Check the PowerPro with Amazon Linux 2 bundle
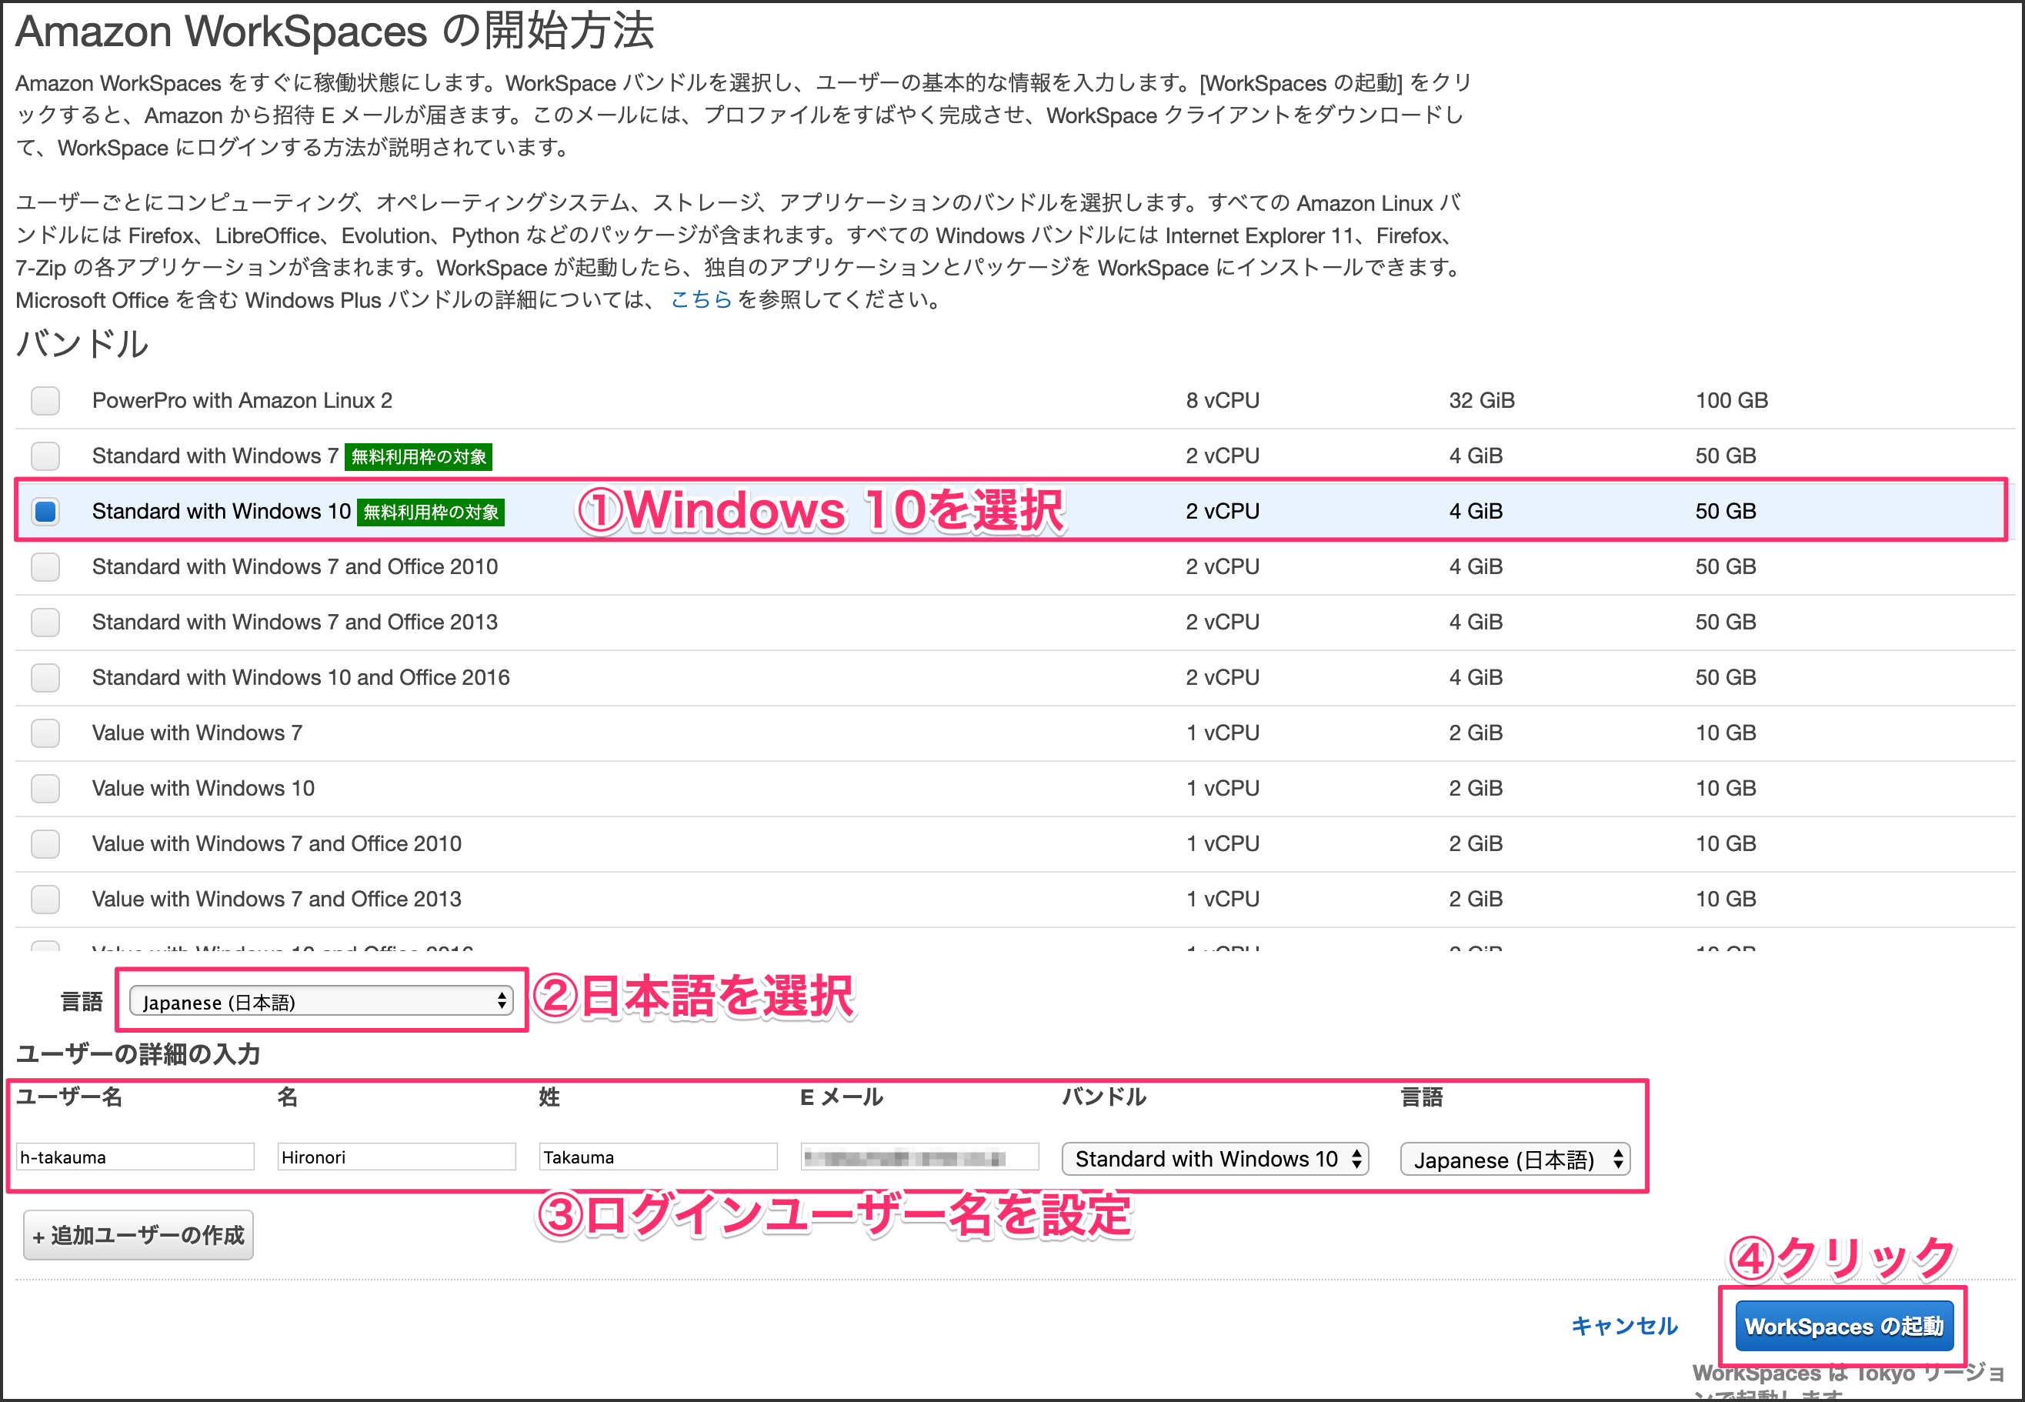Image resolution: width=2025 pixels, height=1402 pixels. click(45, 401)
